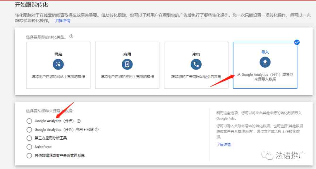
Task: Click the Salesforce option label
Action: pos(43,147)
